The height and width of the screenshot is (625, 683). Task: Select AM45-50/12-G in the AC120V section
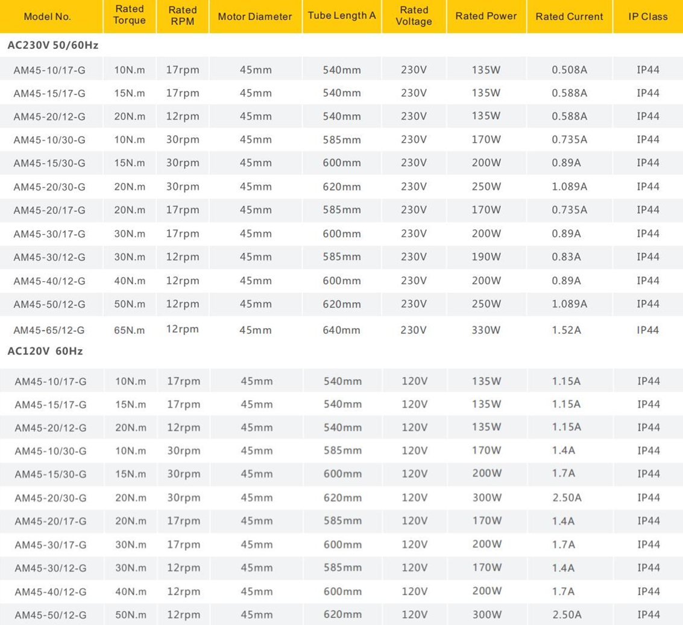coord(51,615)
